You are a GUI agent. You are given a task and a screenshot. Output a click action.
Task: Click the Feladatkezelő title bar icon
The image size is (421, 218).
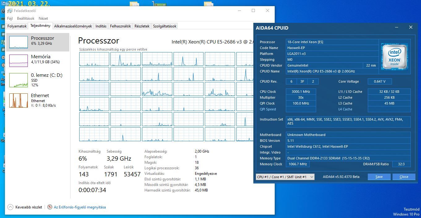coord(10,11)
